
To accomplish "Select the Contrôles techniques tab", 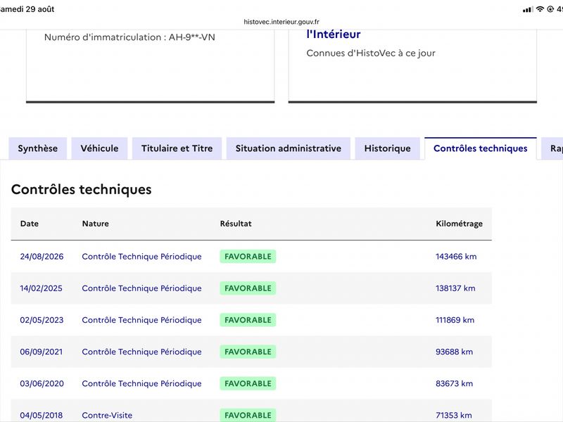I will pyautogui.click(x=481, y=148).
